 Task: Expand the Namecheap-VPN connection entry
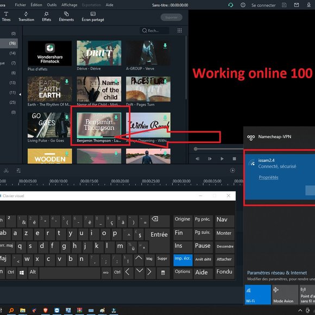[x=279, y=137]
